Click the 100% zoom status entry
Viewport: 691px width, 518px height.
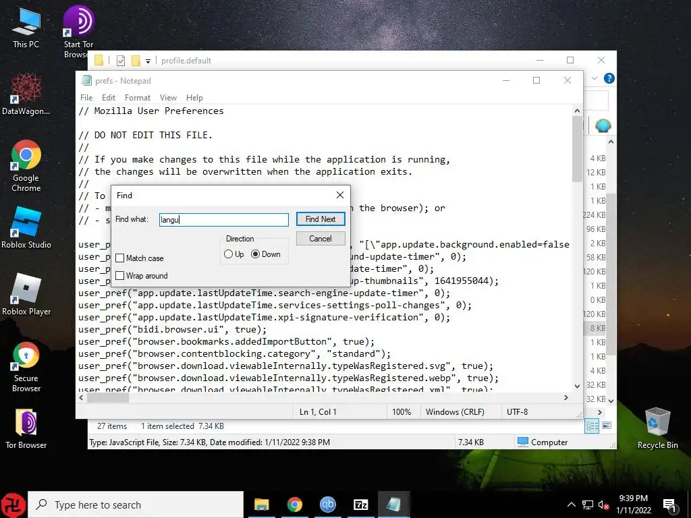pyautogui.click(x=402, y=412)
